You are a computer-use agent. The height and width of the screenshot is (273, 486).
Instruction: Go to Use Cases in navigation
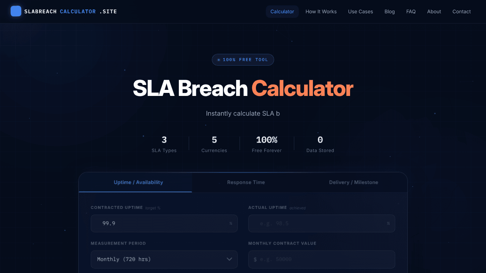click(361, 11)
